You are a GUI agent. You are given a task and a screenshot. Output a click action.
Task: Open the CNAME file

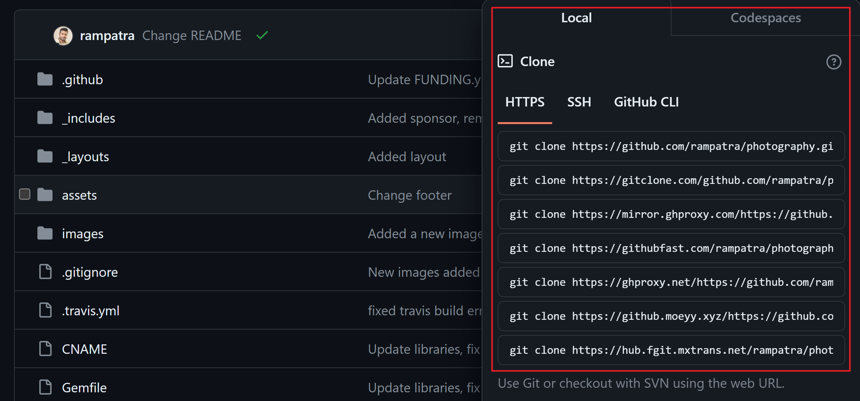pyautogui.click(x=84, y=349)
